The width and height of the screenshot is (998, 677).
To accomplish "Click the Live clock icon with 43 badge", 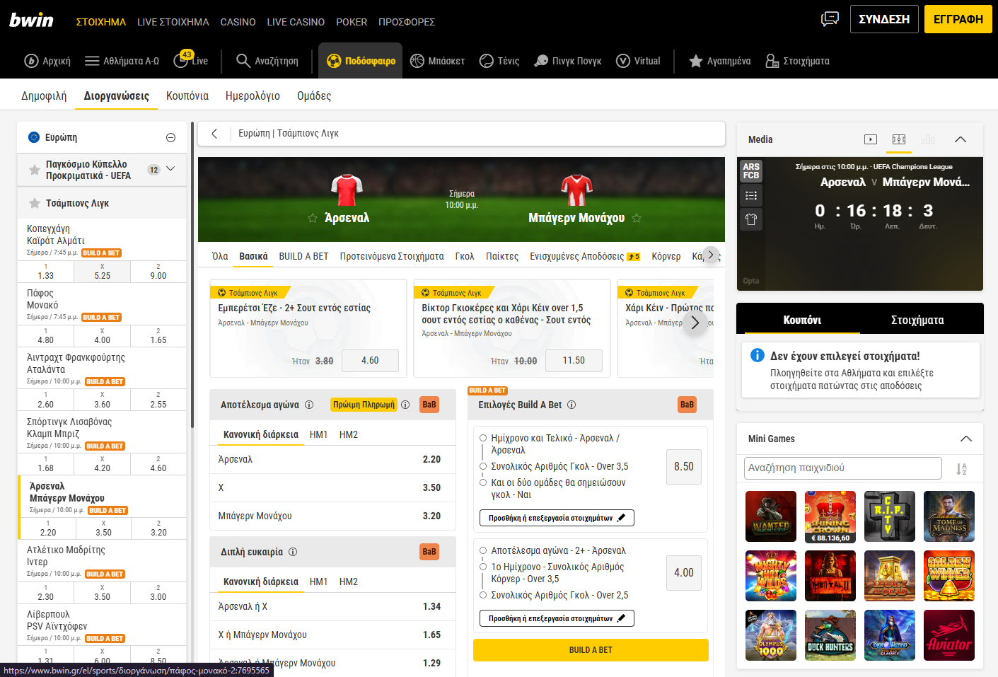I will 182,61.
